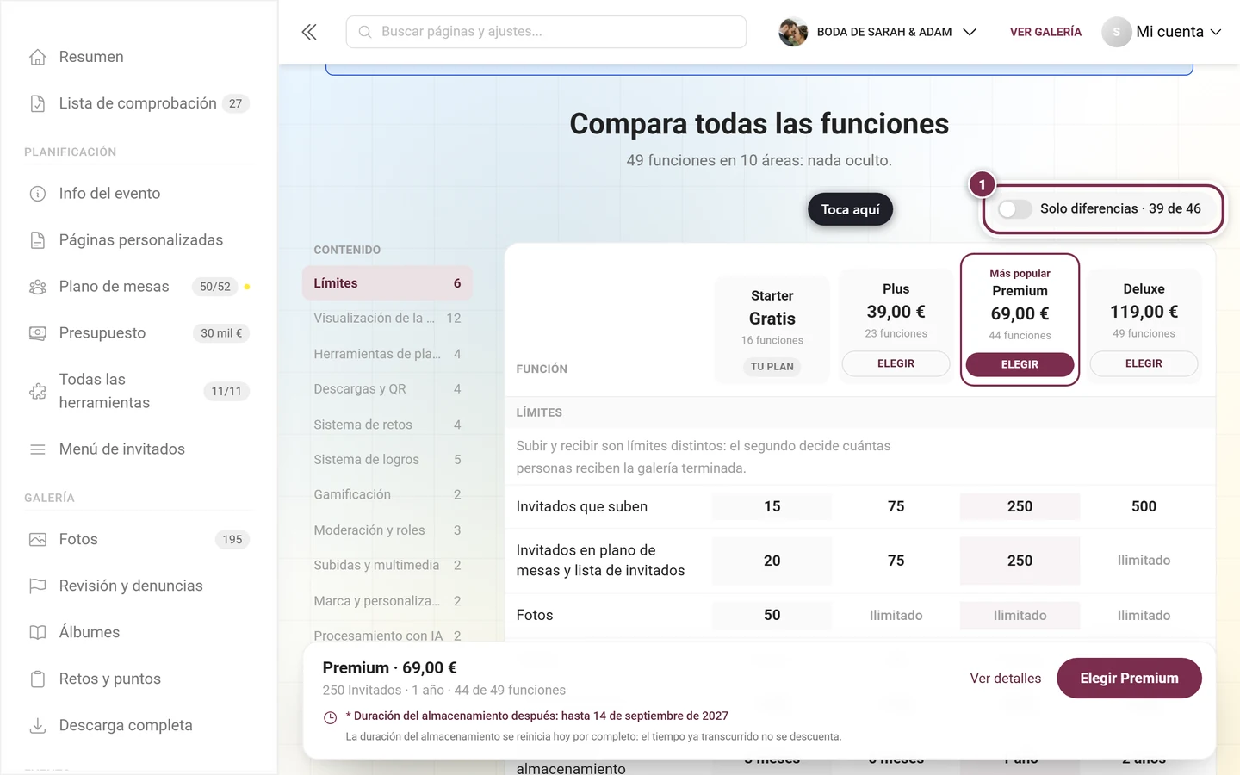The width and height of the screenshot is (1240, 775).
Task: Click the search magnifier icon
Action: [x=365, y=32]
